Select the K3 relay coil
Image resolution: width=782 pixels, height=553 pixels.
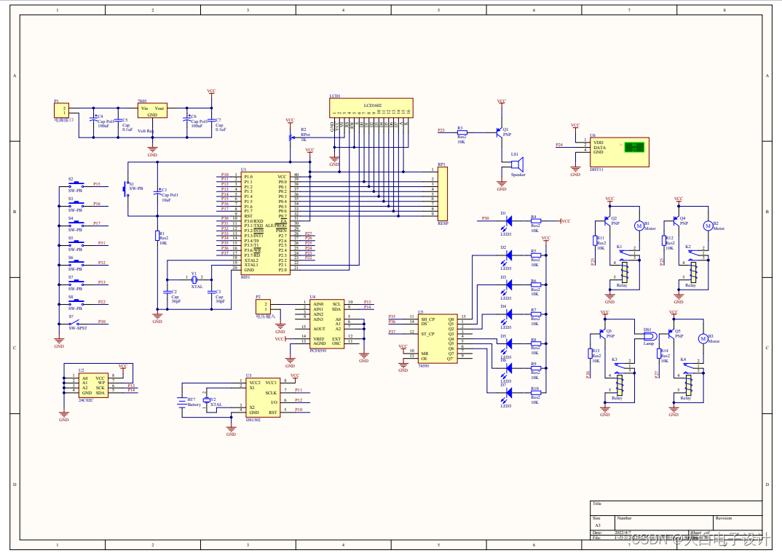pyautogui.click(x=620, y=386)
